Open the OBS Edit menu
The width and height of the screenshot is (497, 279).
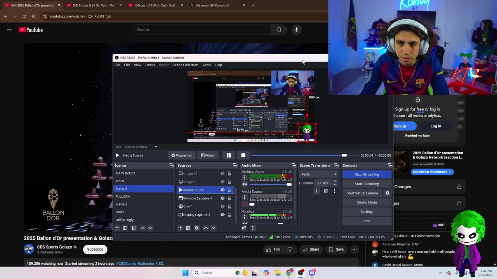pos(127,65)
